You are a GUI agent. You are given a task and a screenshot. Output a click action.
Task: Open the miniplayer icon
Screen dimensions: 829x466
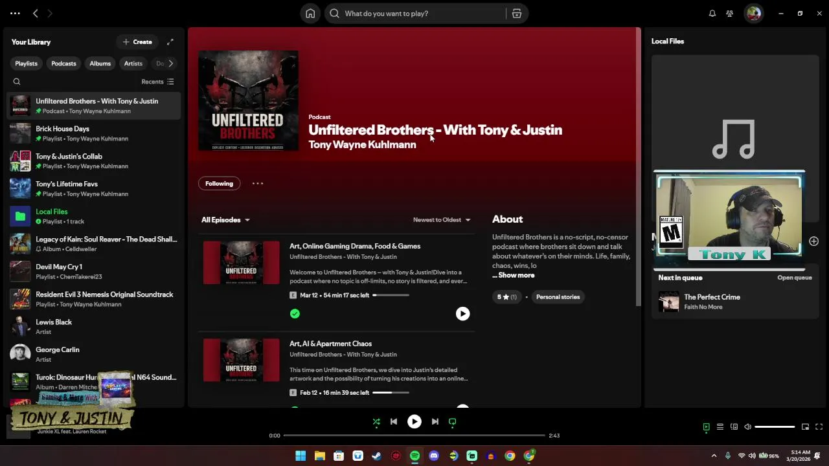tap(805, 427)
